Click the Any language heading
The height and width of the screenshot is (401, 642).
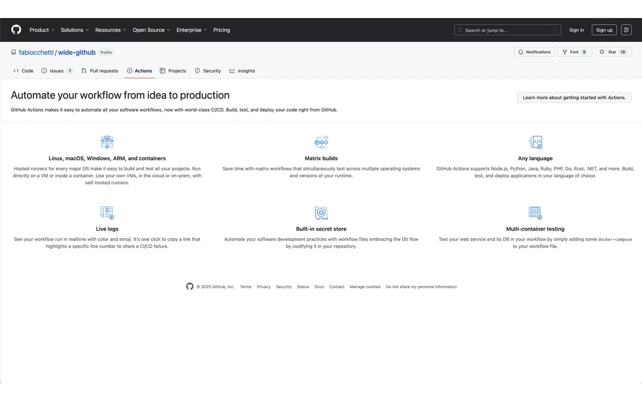[x=535, y=158]
